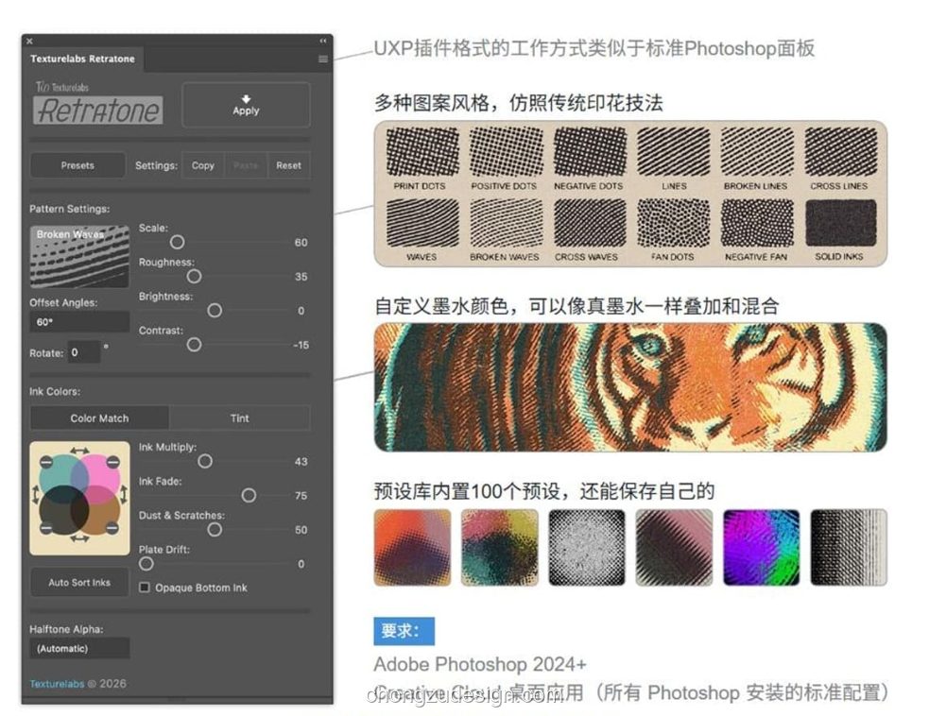The image size is (929, 716).
Task: Open the Halftone Alpha dropdown
Action: coord(79,648)
